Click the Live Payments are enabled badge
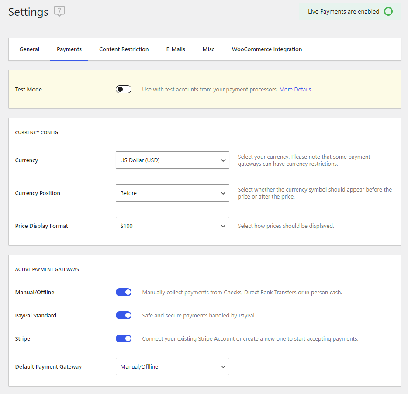 coord(350,11)
